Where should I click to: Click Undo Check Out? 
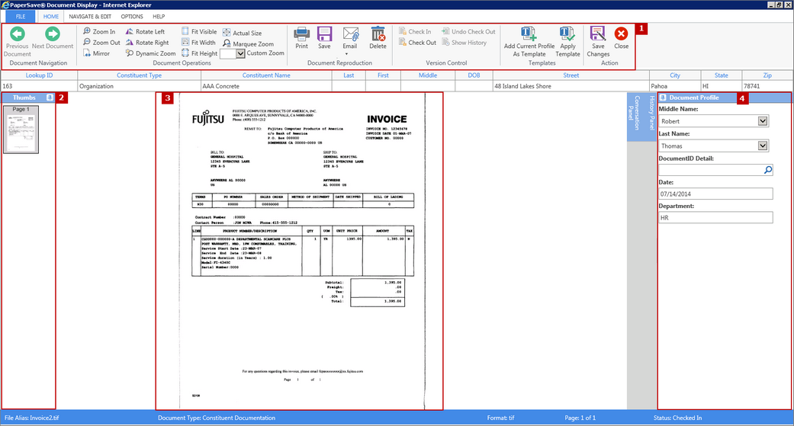tap(468, 31)
